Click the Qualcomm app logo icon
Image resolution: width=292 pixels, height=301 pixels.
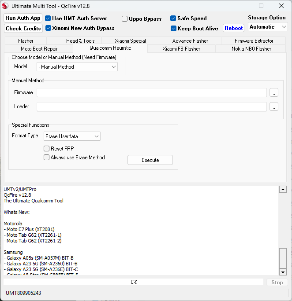pos(5,6)
